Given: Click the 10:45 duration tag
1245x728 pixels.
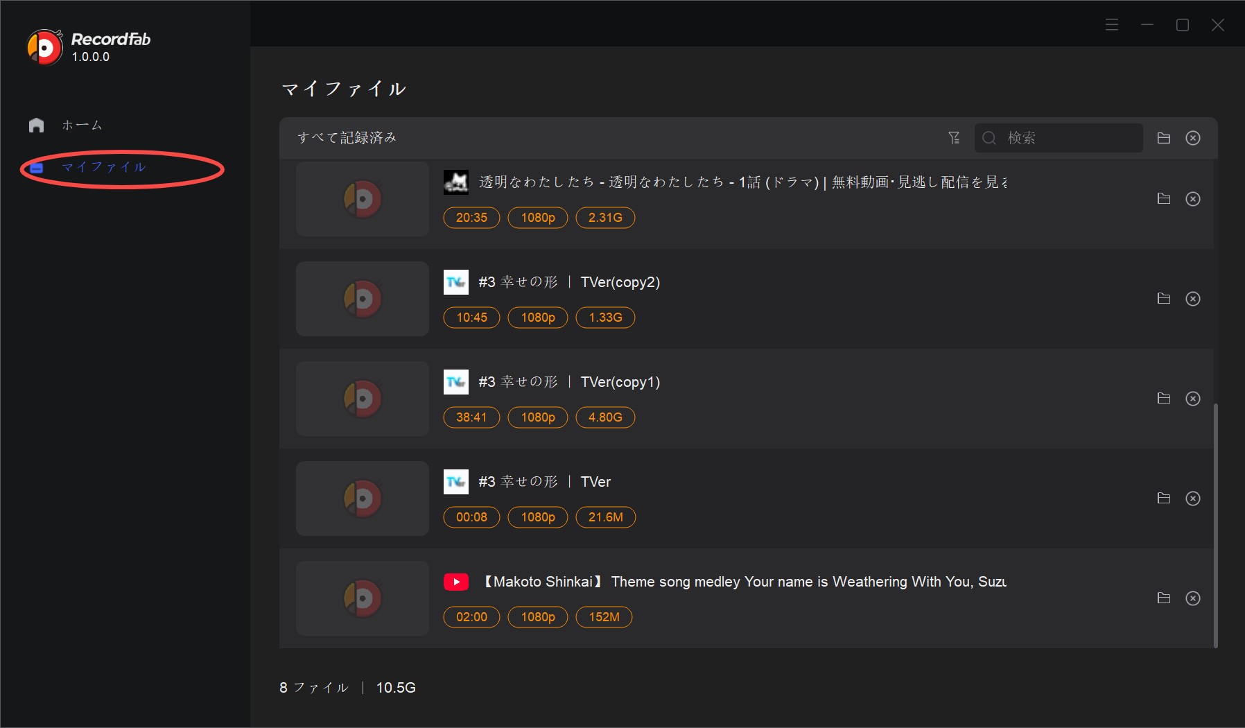Looking at the screenshot, I should pyautogui.click(x=471, y=318).
